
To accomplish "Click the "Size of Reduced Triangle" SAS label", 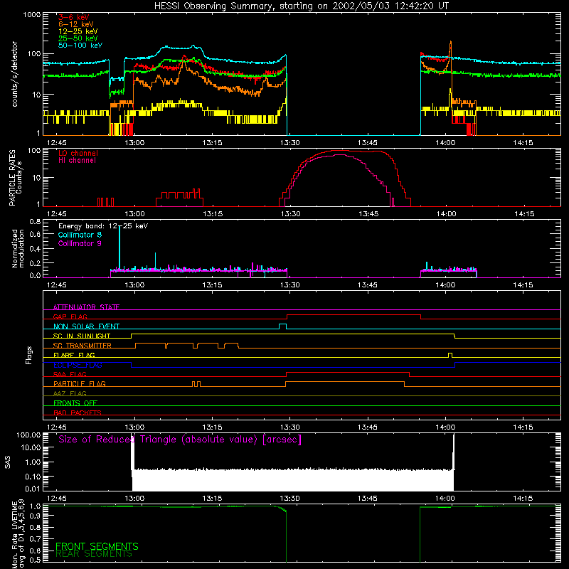I will click(x=180, y=440).
